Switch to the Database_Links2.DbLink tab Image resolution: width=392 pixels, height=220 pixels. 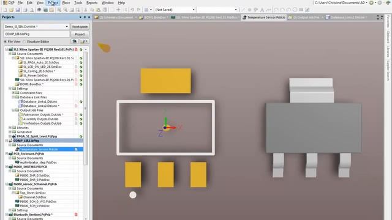coord(346,17)
